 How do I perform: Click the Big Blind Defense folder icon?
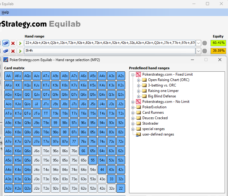[144, 96]
